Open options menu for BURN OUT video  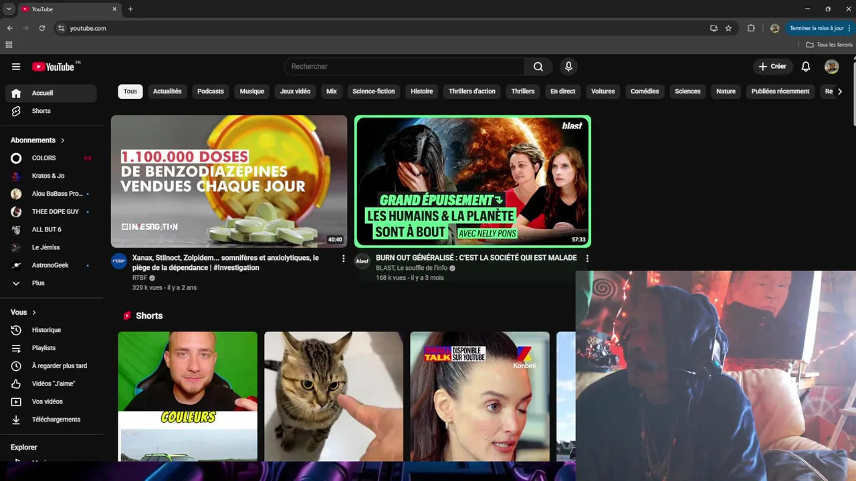tap(587, 259)
